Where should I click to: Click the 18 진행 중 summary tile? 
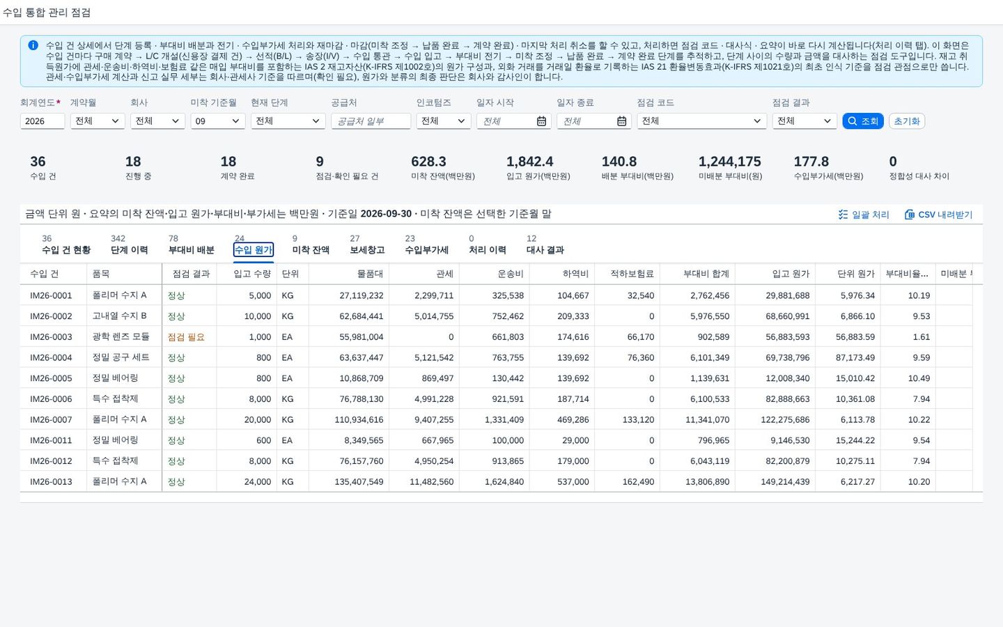(x=137, y=168)
